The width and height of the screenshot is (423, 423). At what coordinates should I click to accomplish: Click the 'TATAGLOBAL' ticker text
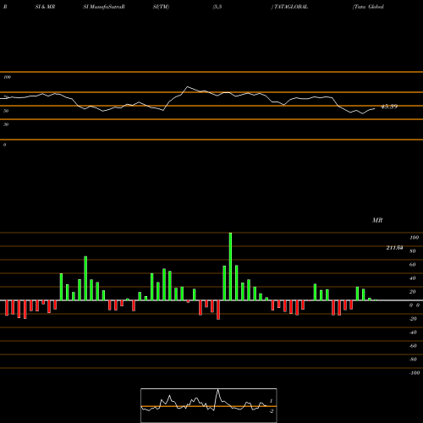[x=291, y=7]
